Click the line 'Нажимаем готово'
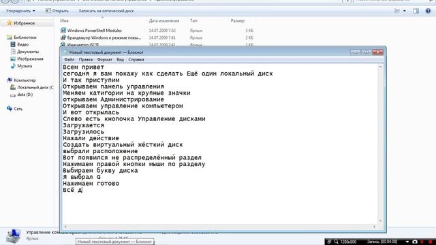The image size is (436, 245). click(x=91, y=183)
